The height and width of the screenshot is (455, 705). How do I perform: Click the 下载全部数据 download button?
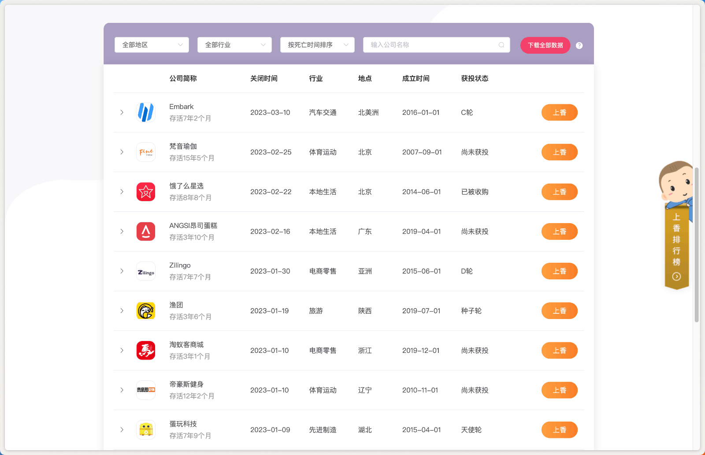tap(545, 45)
